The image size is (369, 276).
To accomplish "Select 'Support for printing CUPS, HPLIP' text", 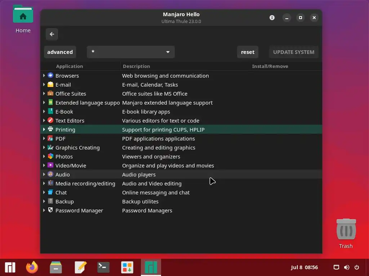I will click(163, 129).
